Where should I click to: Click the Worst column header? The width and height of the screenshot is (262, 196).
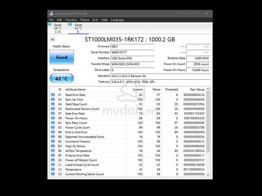pyautogui.click(x=153, y=89)
